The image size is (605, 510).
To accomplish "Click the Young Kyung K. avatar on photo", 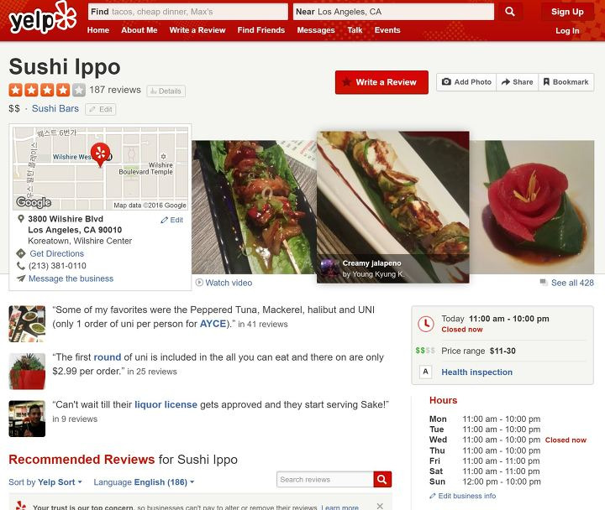I will [x=330, y=268].
